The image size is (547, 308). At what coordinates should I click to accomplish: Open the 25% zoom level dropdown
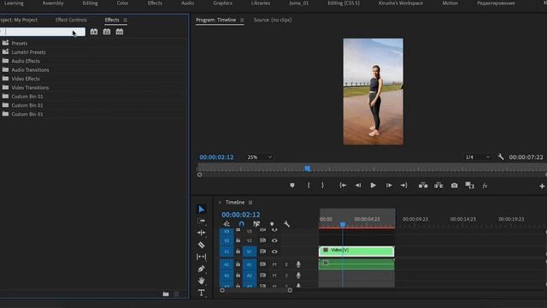click(x=260, y=157)
